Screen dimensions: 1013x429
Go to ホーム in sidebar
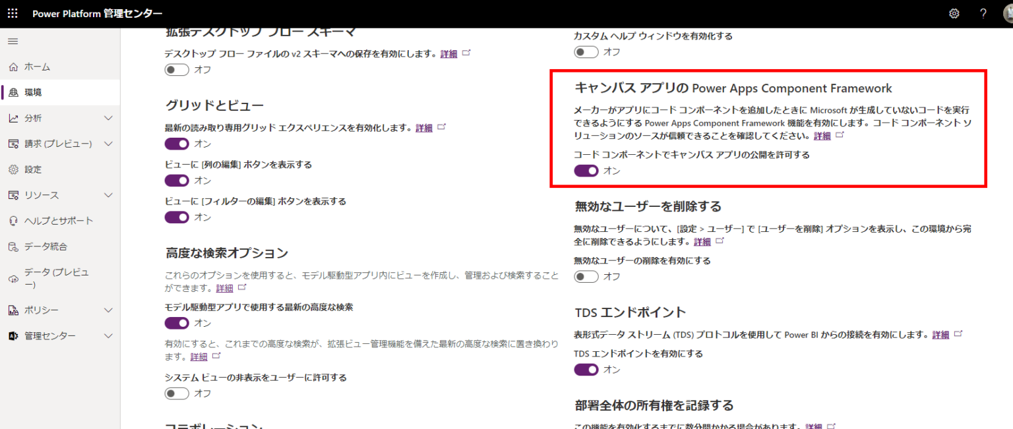tap(60, 67)
